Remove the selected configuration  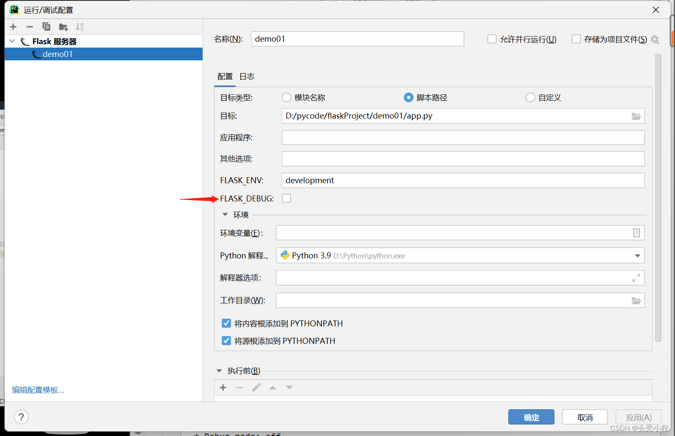pyautogui.click(x=30, y=27)
